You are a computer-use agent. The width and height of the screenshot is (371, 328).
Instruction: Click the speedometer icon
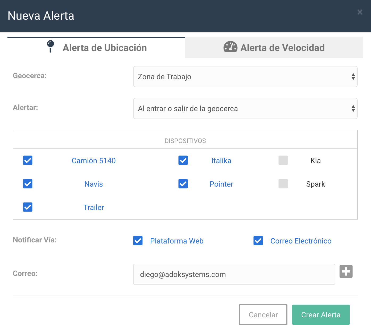pyautogui.click(x=230, y=47)
